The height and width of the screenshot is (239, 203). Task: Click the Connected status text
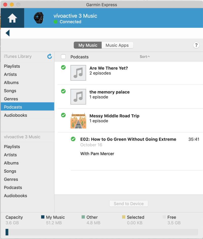[71, 22]
